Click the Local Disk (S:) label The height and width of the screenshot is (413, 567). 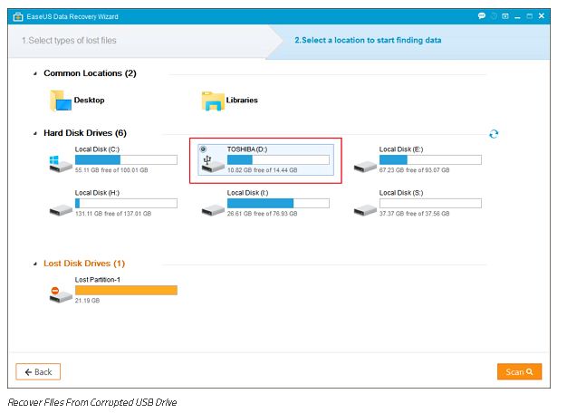coord(401,193)
